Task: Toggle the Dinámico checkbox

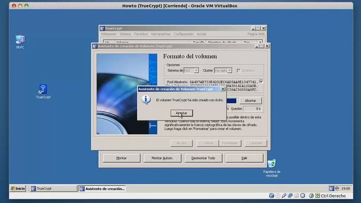Action: (x=239, y=70)
